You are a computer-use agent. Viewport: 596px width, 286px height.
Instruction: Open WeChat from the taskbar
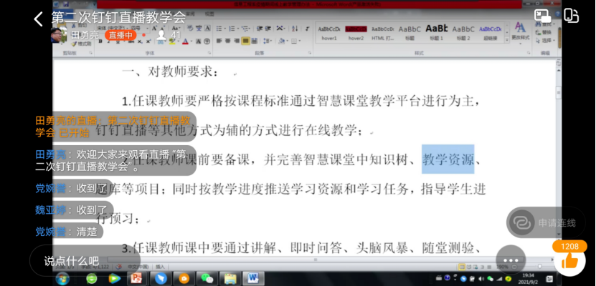[x=207, y=279]
